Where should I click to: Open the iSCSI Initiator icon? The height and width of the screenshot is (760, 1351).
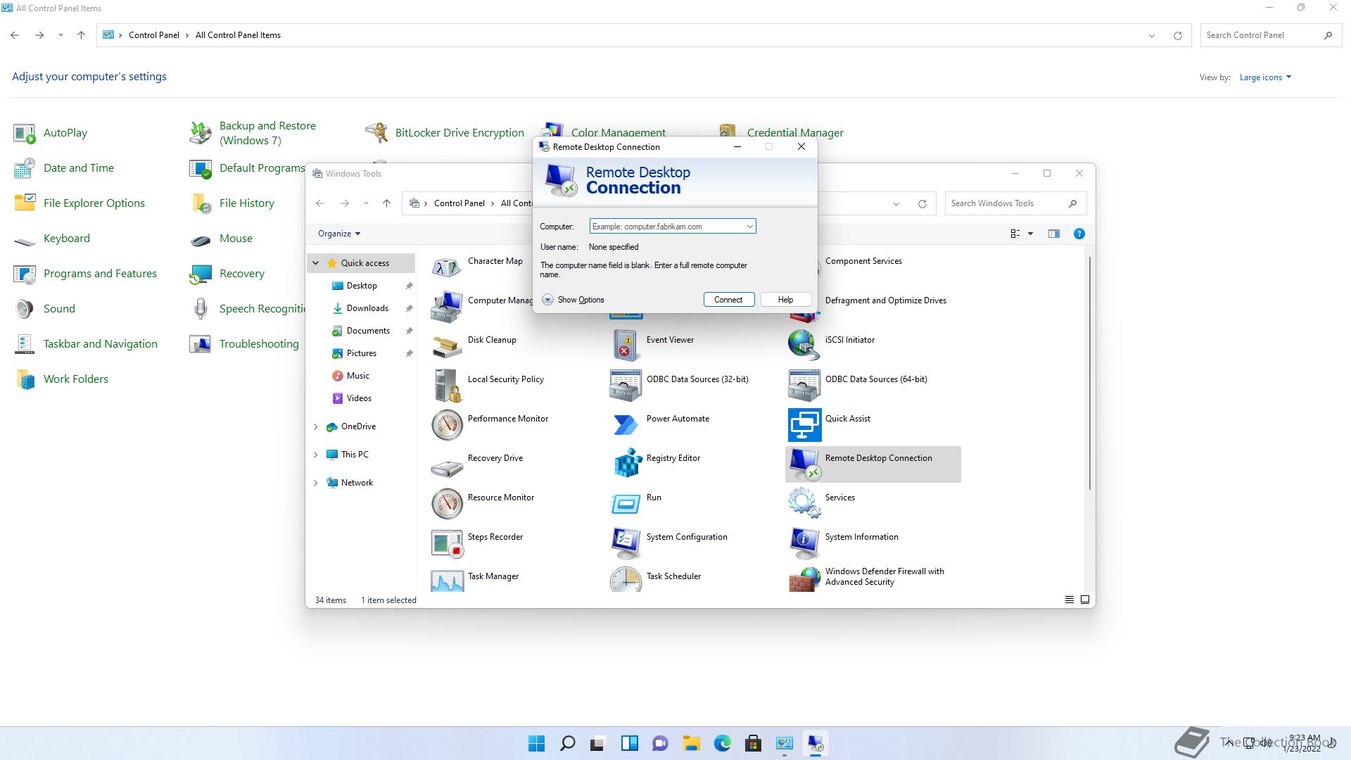804,346
